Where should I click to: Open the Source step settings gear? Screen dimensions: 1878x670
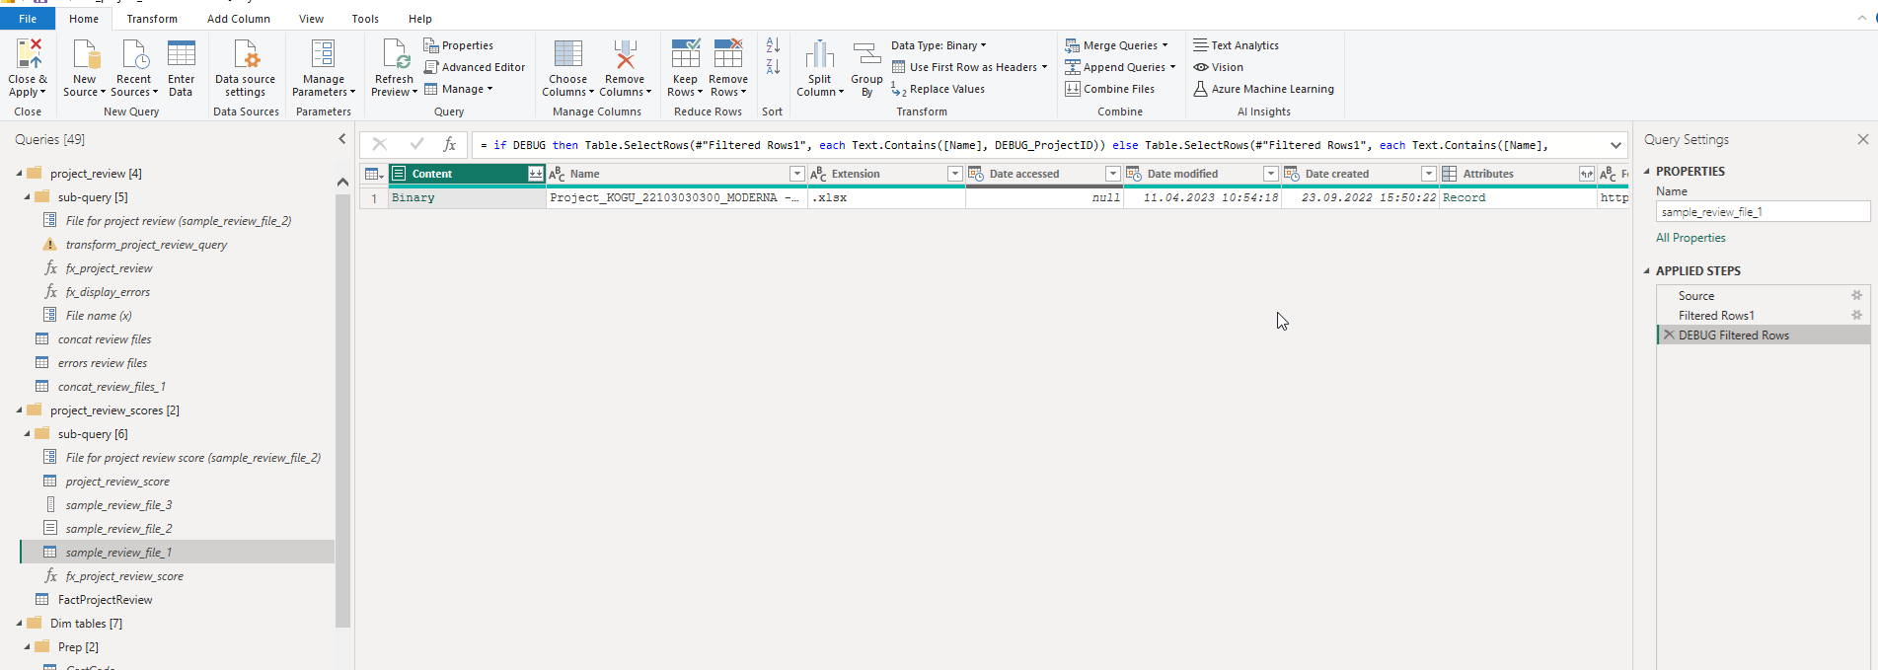coord(1856,296)
